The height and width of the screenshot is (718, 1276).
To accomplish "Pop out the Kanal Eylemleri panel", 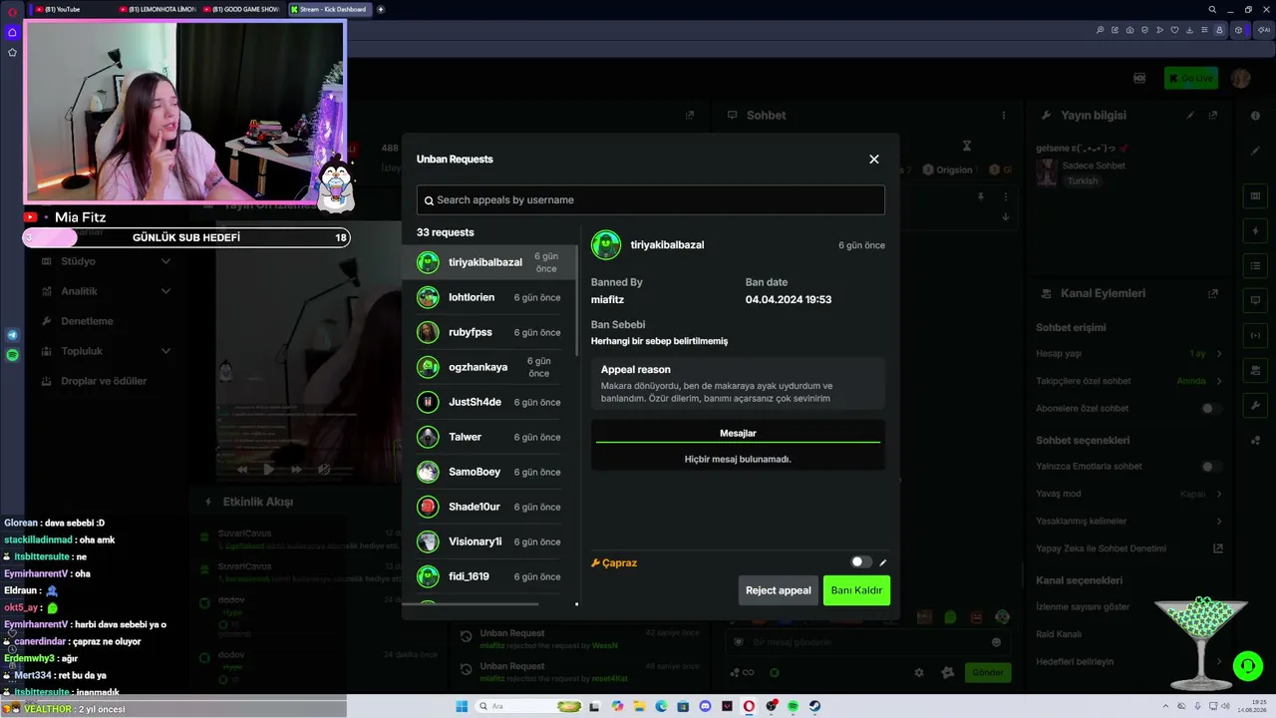I will (1213, 294).
